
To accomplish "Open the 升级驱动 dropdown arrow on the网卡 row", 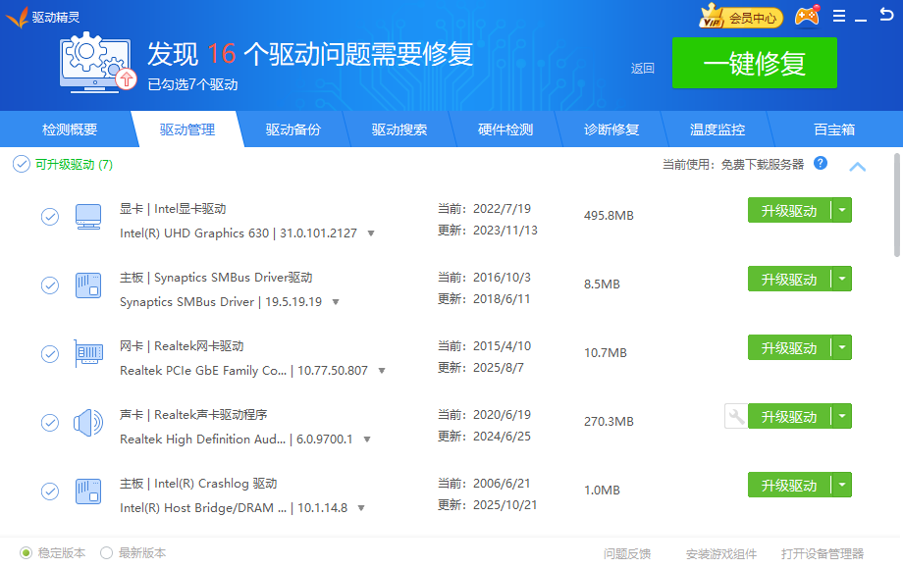I will point(841,347).
